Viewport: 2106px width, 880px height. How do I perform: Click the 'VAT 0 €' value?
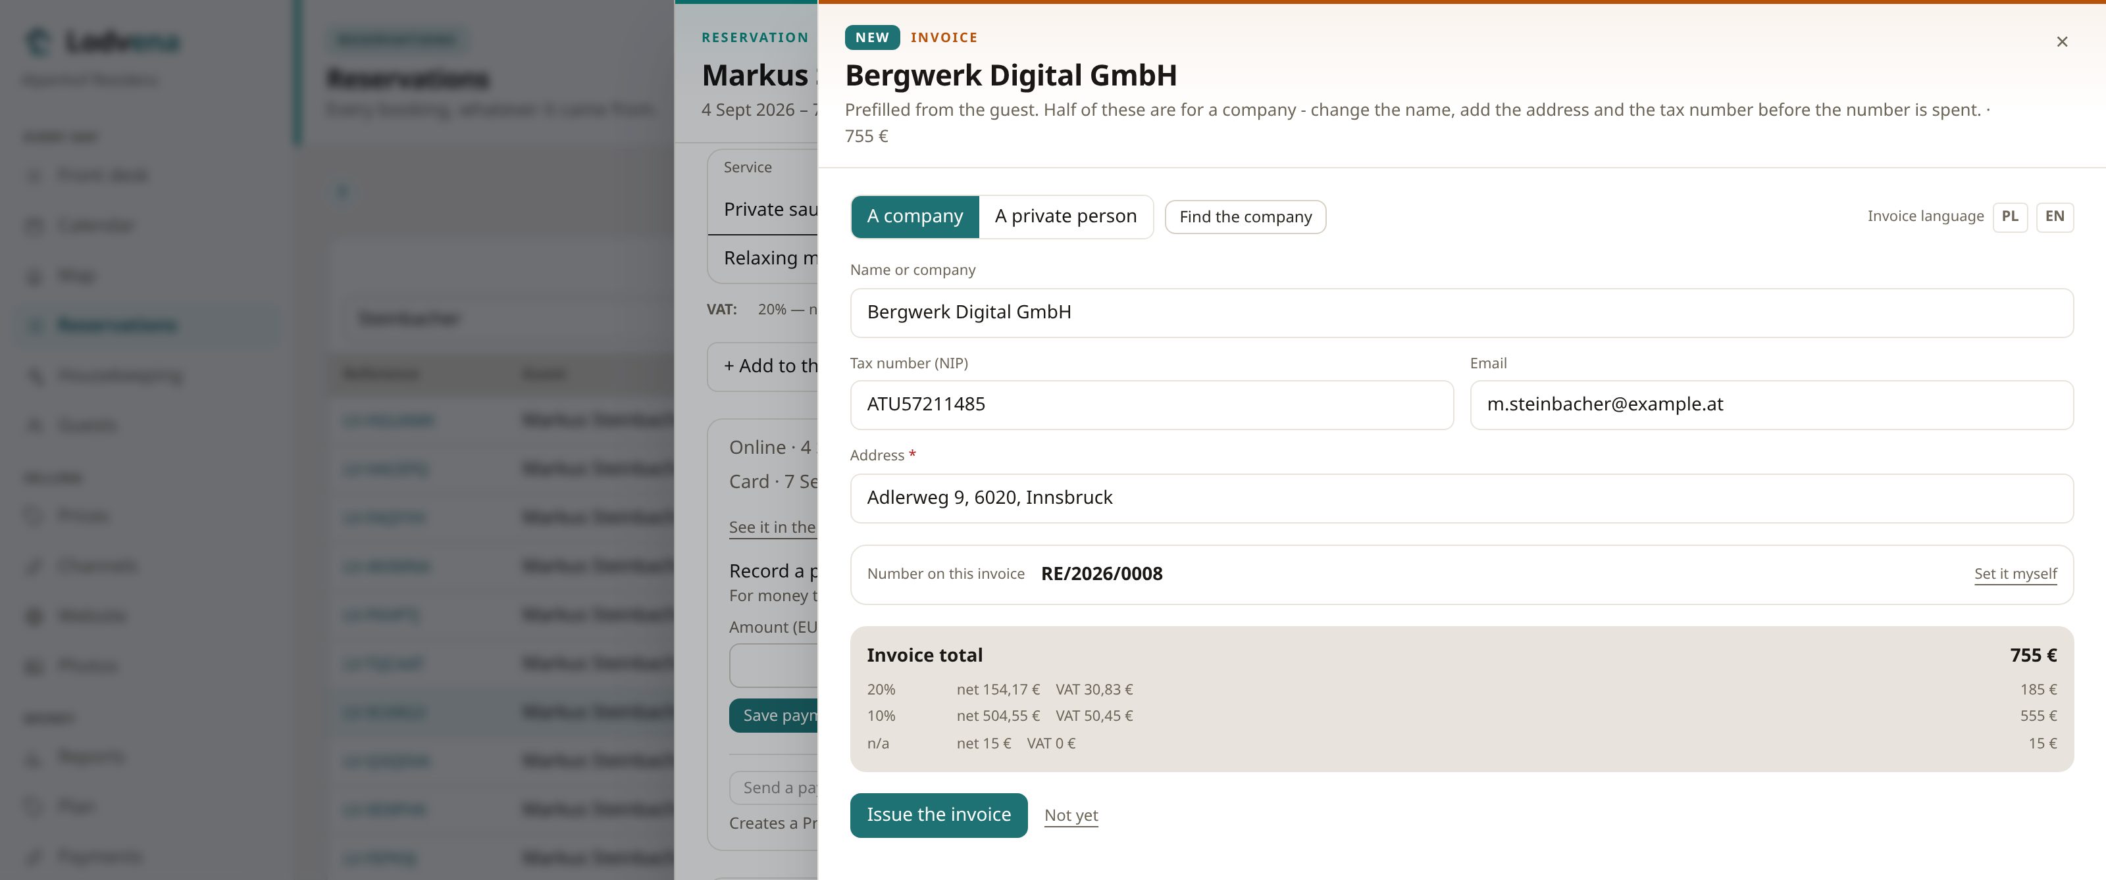[x=1050, y=744]
